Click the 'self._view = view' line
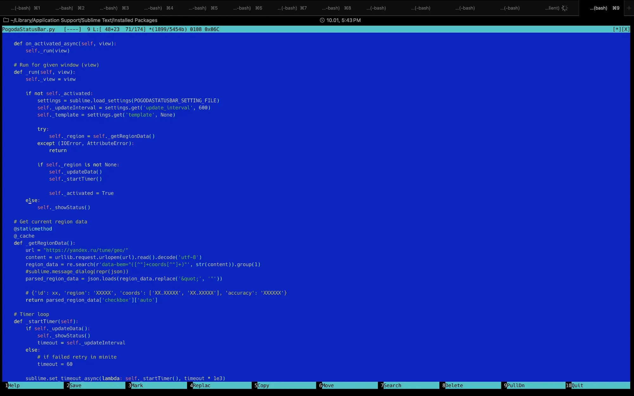Image resolution: width=634 pixels, height=396 pixels. click(51, 79)
